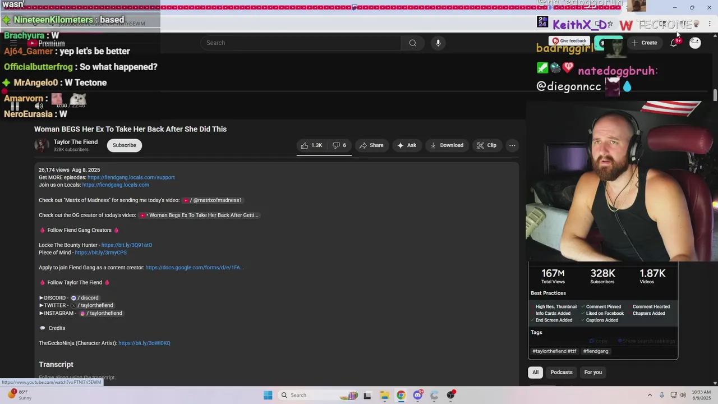Like the video with thumbs up
The image size is (718, 404).
311,145
